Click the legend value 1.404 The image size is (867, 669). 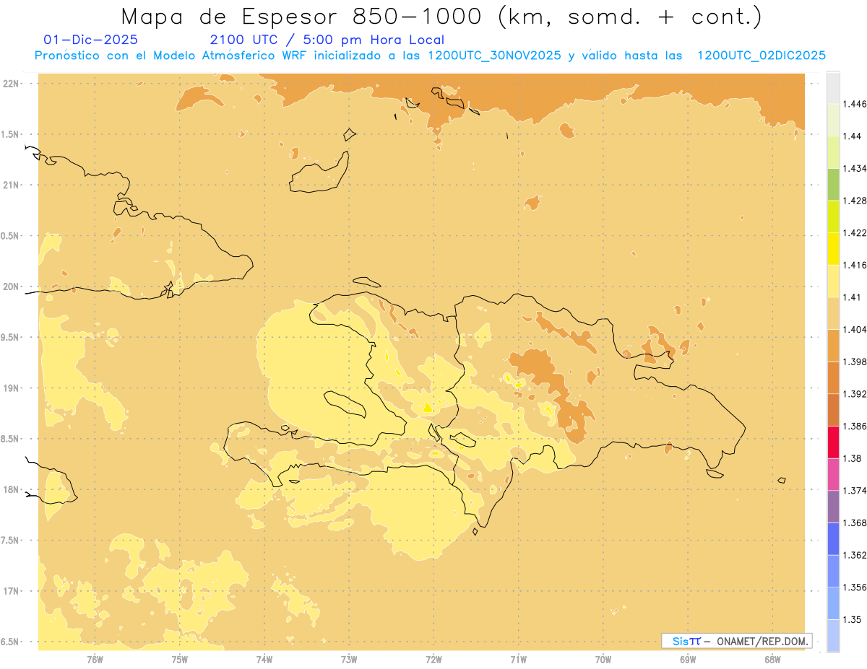(854, 330)
